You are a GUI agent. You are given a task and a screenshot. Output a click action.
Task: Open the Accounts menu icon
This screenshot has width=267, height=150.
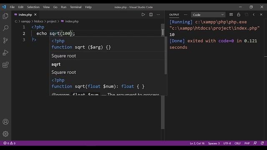(x=5, y=122)
